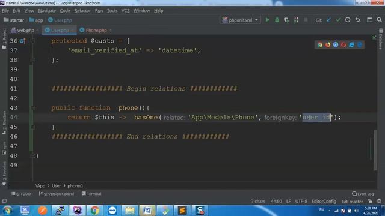Open in Edge browser icon in editor
Image resolution: width=385 pixels, height=216 pixels.
[x=360, y=45]
